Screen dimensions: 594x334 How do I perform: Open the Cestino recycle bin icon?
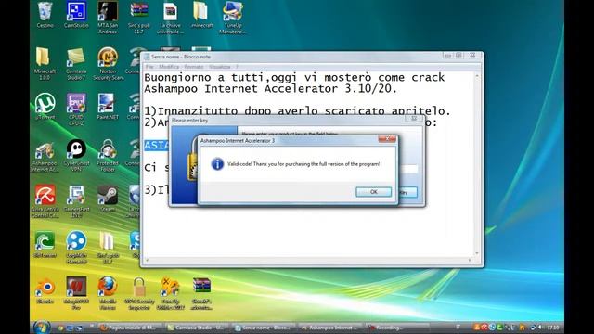[45, 15]
